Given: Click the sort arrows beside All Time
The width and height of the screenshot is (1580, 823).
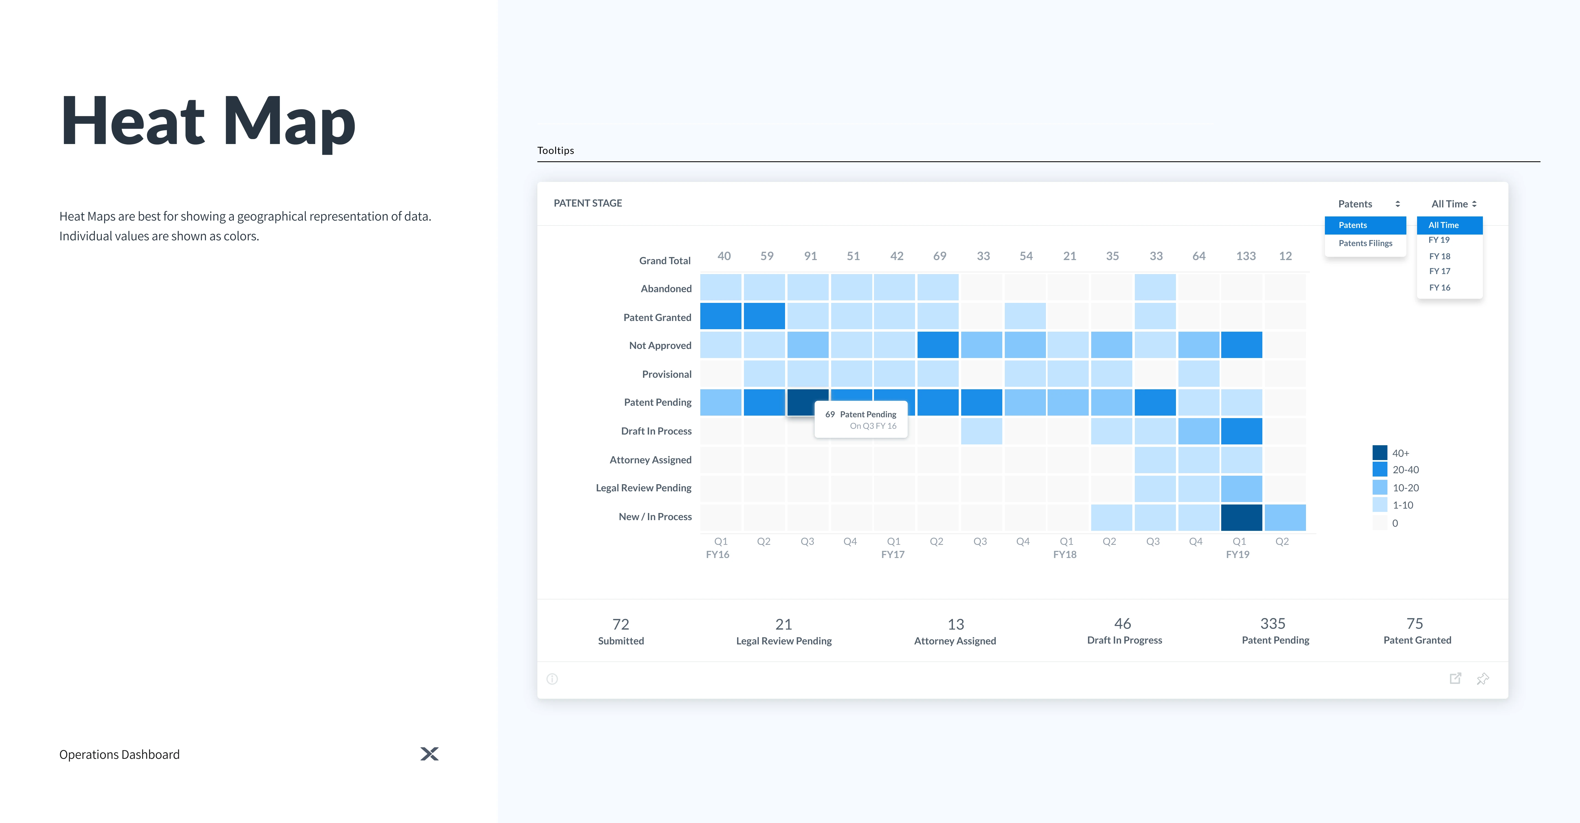Looking at the screenshot, I should click(1474, 204).
